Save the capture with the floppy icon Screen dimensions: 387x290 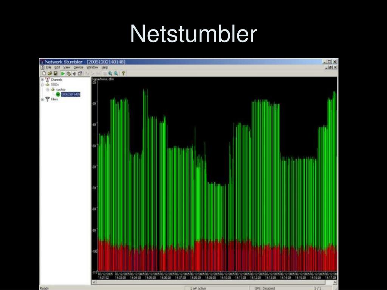click(x=56, y=73)
